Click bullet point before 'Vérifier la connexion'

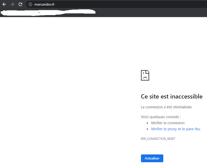click(x=147, y=123)
